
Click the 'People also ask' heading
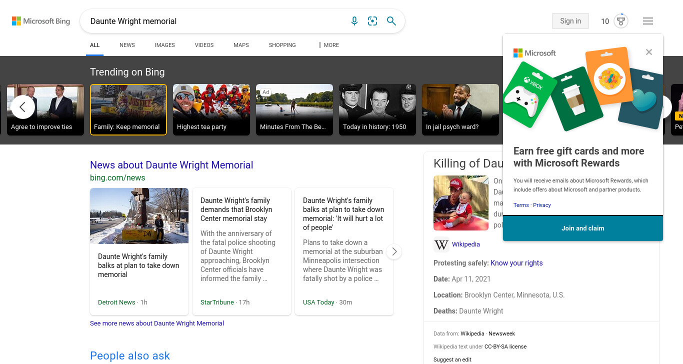130,356
